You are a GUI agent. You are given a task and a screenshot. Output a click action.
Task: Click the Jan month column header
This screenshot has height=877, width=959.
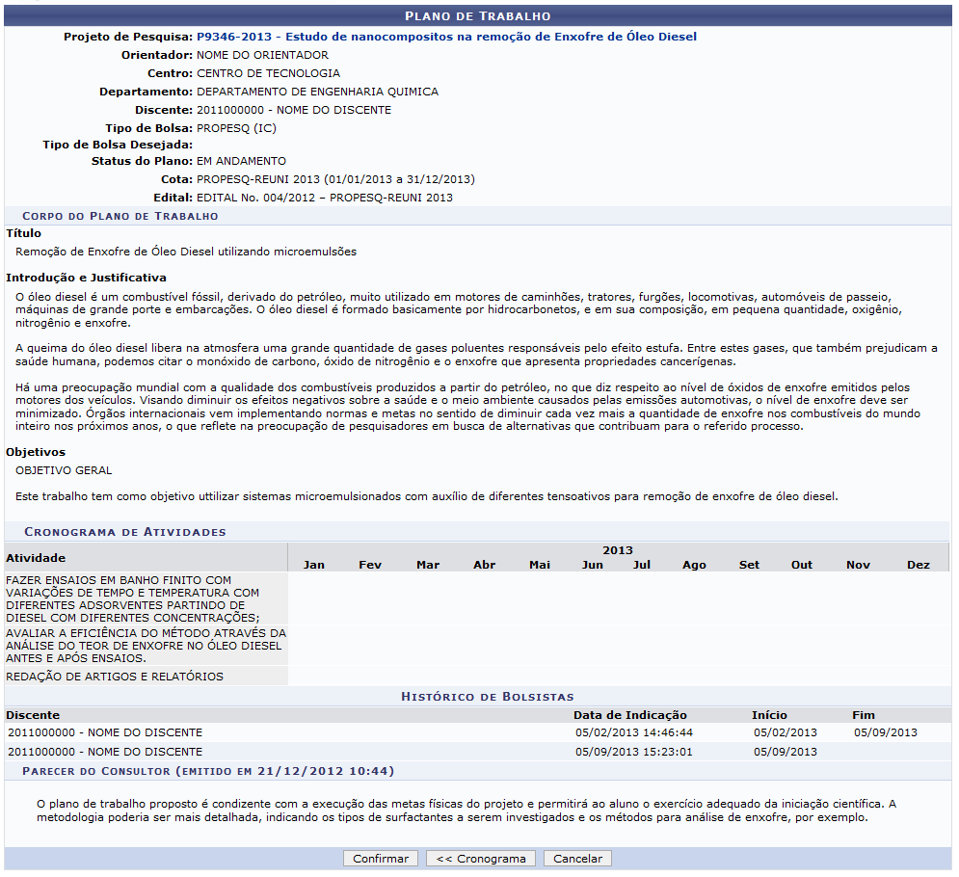pos(314,565)
